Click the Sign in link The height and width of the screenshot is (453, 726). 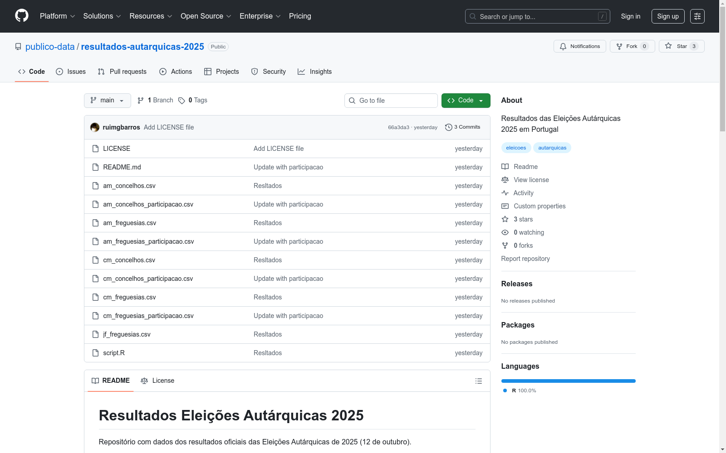[x=631, y=16]
